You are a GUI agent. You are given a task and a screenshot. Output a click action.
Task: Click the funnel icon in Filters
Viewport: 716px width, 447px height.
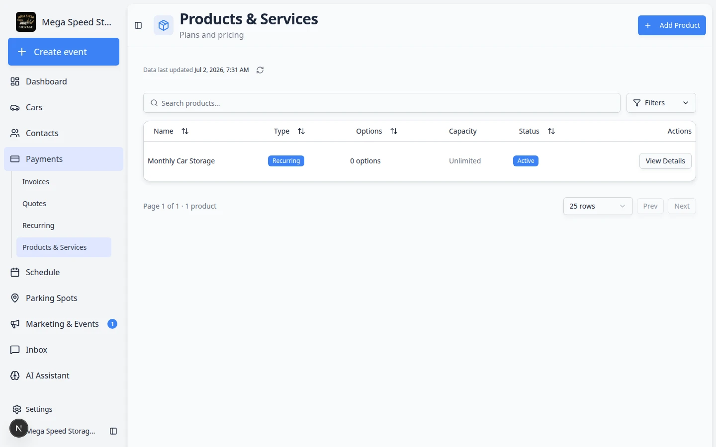click(x=637, y=103)
